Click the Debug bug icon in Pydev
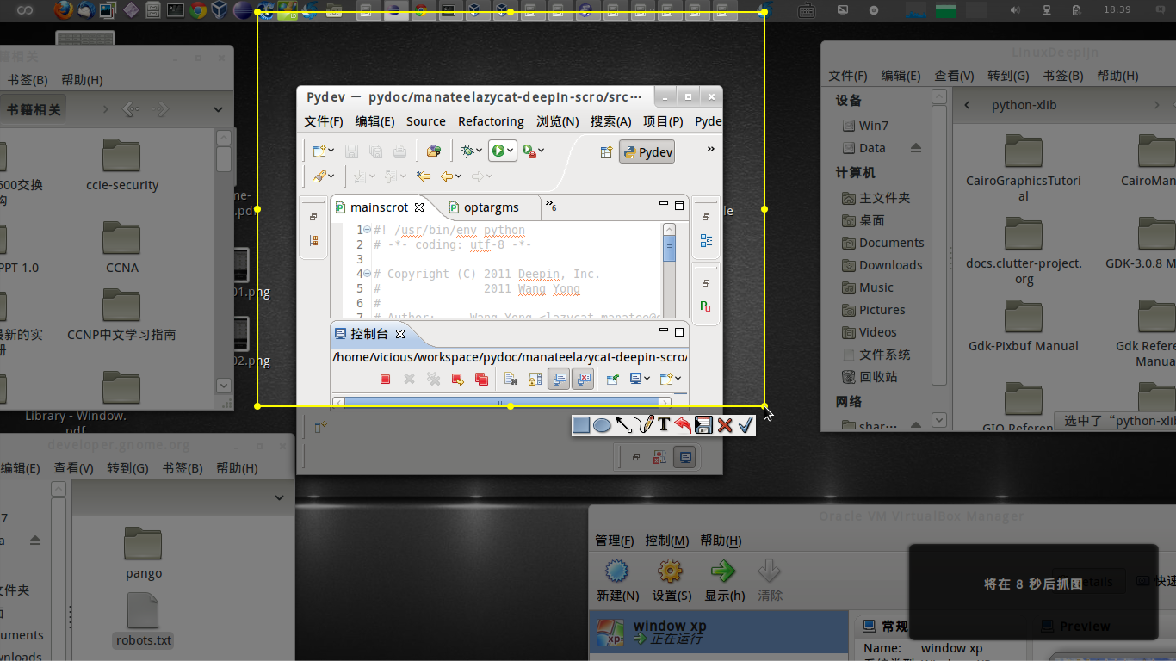 (x=467, y=151)
